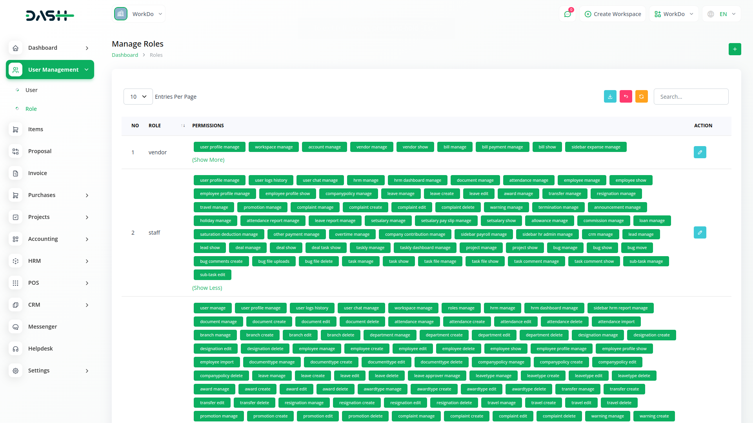Open the Helpdesk section from the sidebar

(x=40, y=348)
